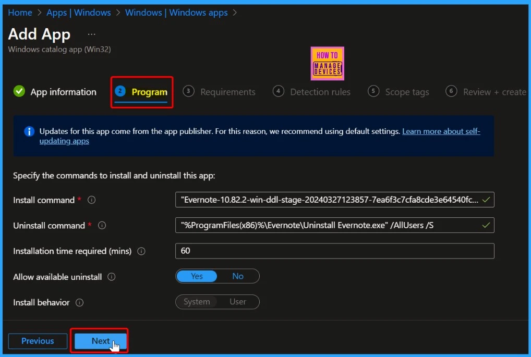Click info icon for Allow available uninstall
Screen dimensions: 531x357
click(x=112, y=277)
